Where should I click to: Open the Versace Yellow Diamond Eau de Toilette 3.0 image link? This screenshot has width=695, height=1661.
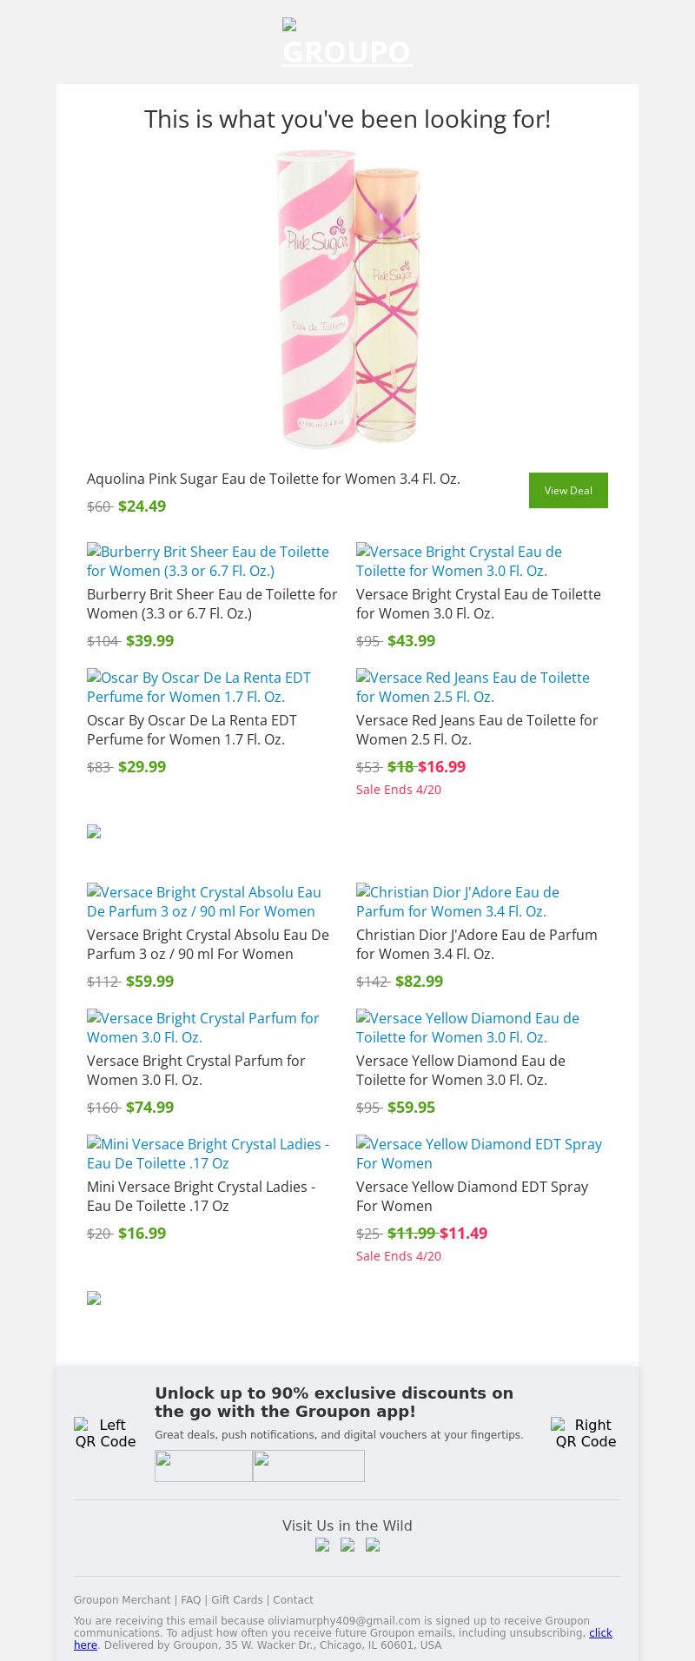coord(467,1028)
